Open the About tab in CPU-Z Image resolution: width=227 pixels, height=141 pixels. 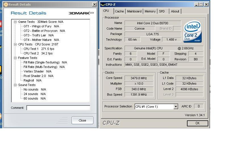click(x=175, y=11)
